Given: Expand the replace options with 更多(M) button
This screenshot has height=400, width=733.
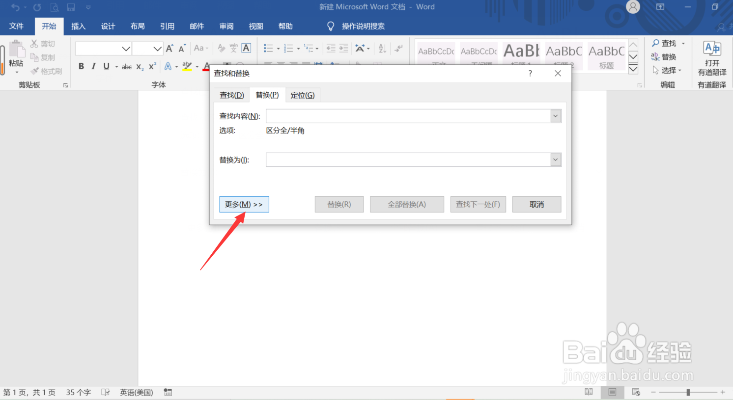Looking at the screenshot, I should pos(244,204).
